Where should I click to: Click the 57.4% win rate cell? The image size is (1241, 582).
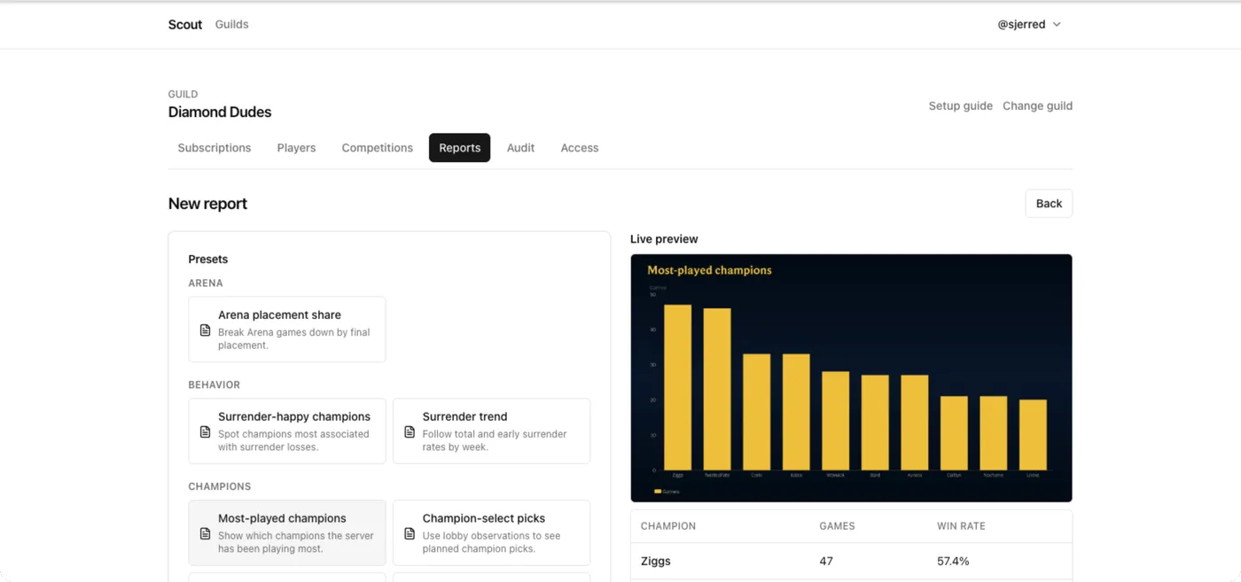point(953,562)
